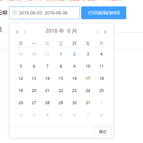Select Saturday August 4
Image resolution: width=143 pixels, height=143 pixels.
pos(101,54)
